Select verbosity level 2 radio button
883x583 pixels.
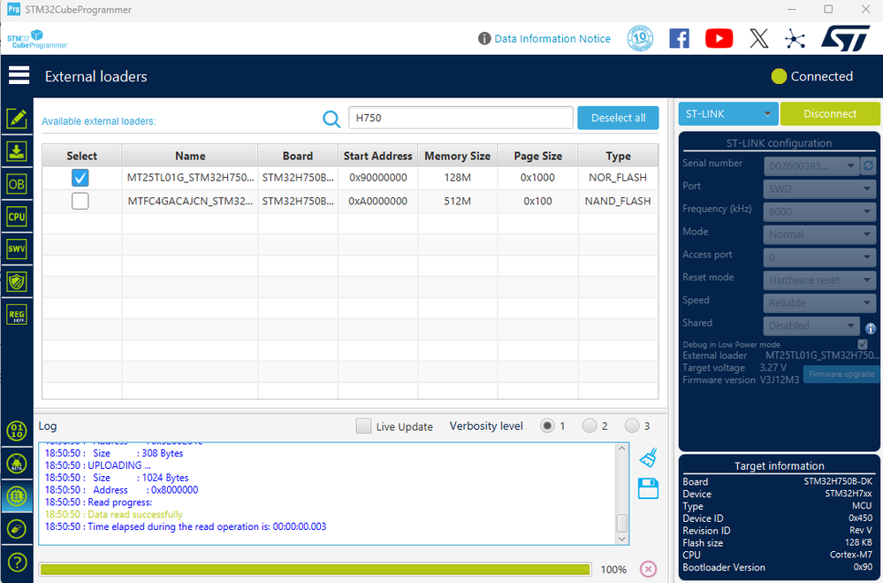[590, 426]
